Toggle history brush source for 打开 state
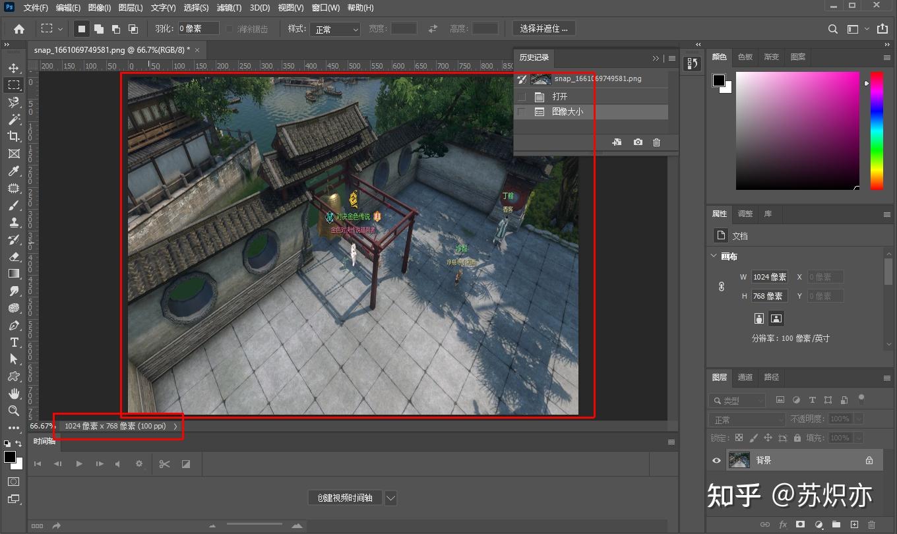Screen dimensions: 897x534 (522, 97)
